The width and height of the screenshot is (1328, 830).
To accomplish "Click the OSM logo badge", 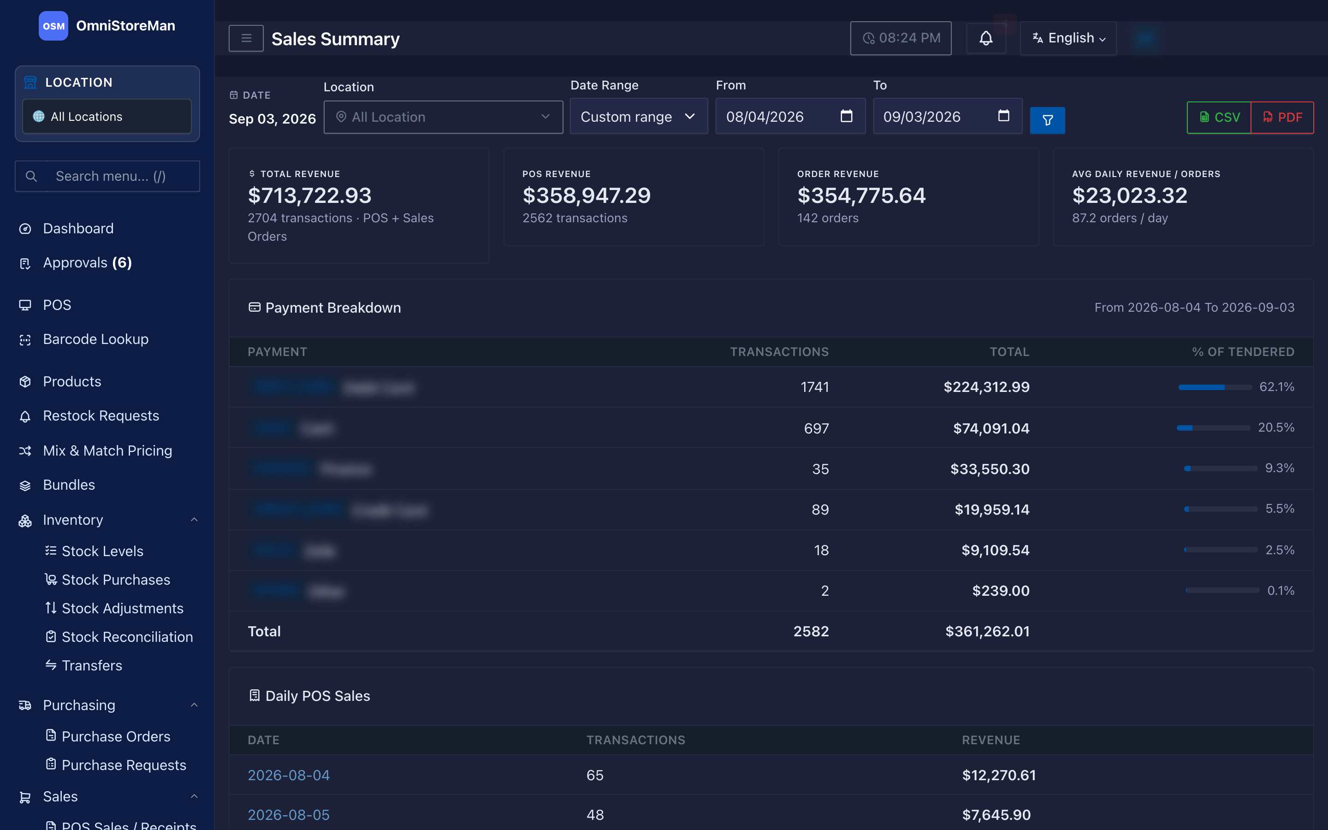I will (53, 26).
